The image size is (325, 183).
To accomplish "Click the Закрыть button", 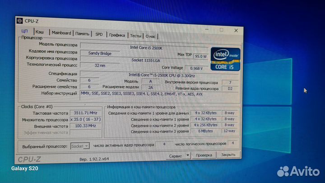I will 228,155.
